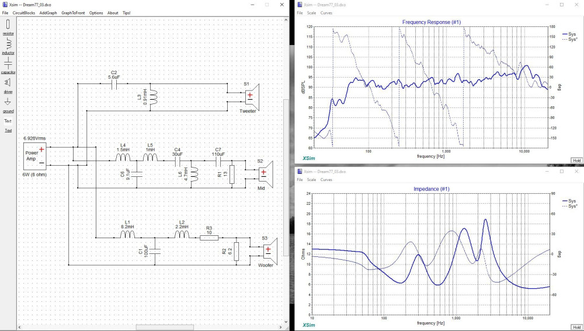Click the S2 Mid driver symbol
The image size is (584, 331).
coord(266,174)
